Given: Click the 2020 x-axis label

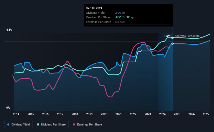Looking at the screenshot, I should click(104, 114).
